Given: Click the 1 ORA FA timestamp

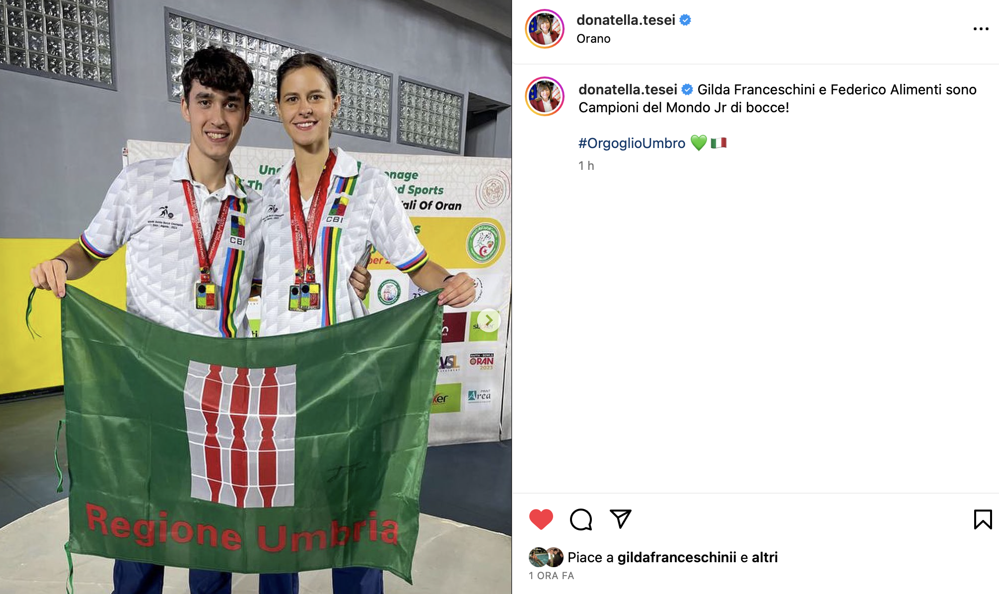Looking at the screenshot, I should point(551,576).
